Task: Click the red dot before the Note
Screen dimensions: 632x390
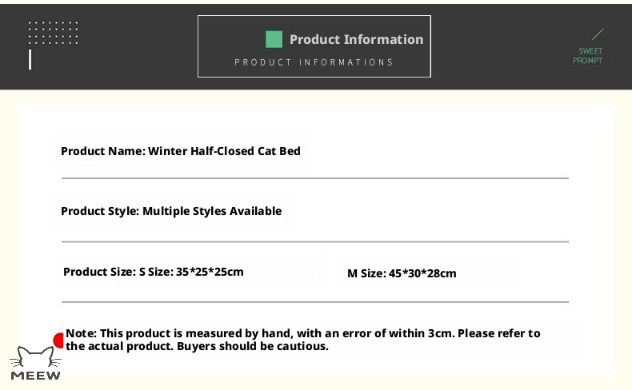Action: click(x=59, y=340)
